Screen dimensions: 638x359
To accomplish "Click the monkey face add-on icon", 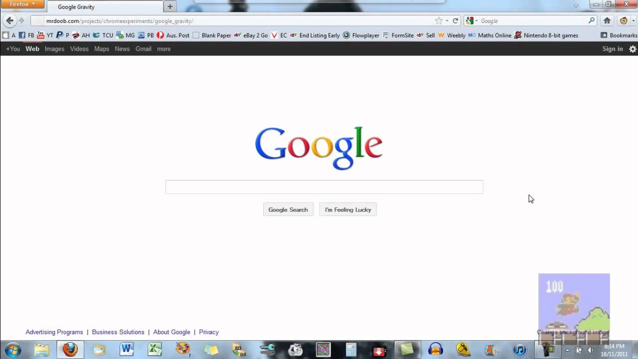I will [624, 21].
